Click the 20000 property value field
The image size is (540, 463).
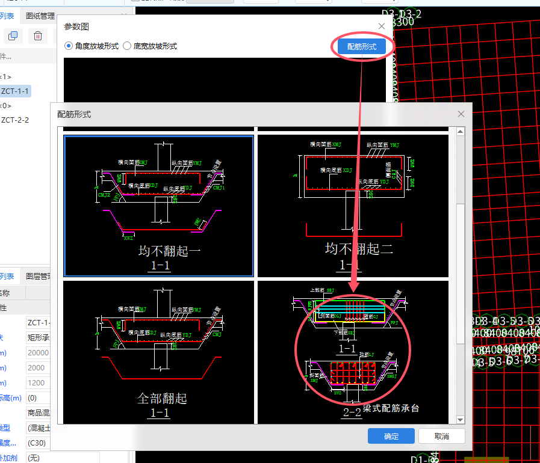tap(38, 353)
